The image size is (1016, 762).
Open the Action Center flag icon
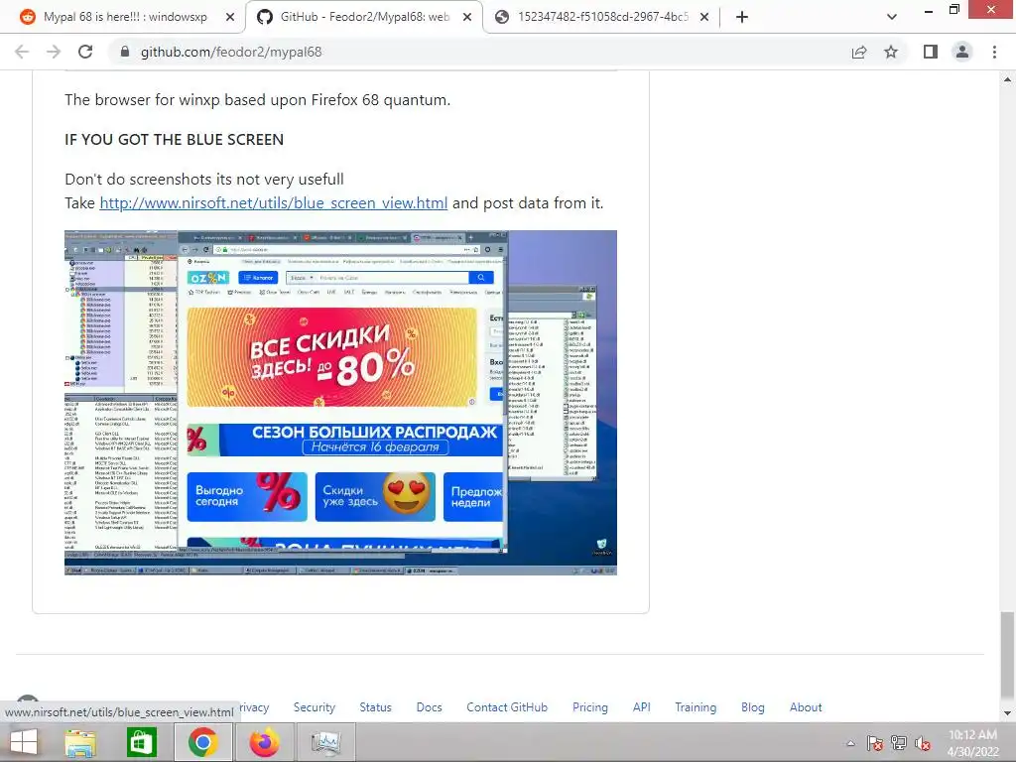(x=875, y=743)
